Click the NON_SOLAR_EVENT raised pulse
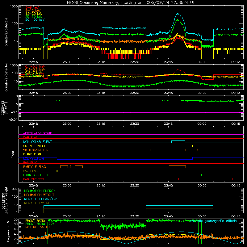 pos(178,141)
